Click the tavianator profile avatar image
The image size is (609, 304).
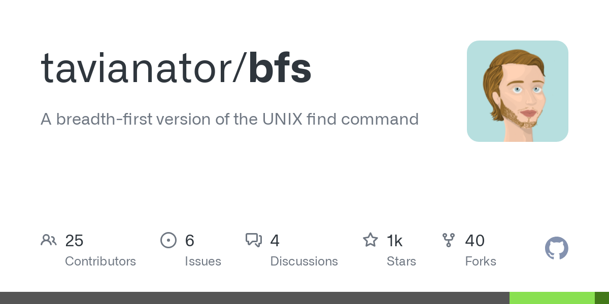[517, 91]
